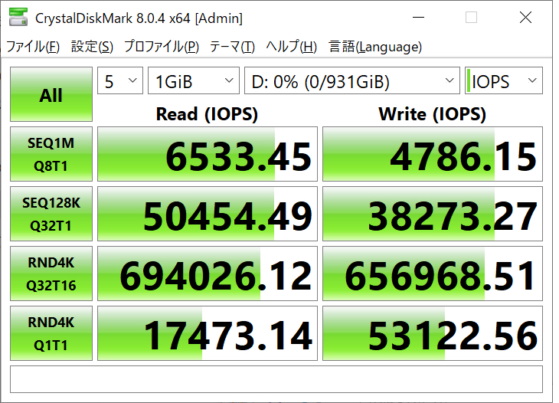
Task: Run the SEQ128K Q32T1 test
Action: (x=51, y=214)
